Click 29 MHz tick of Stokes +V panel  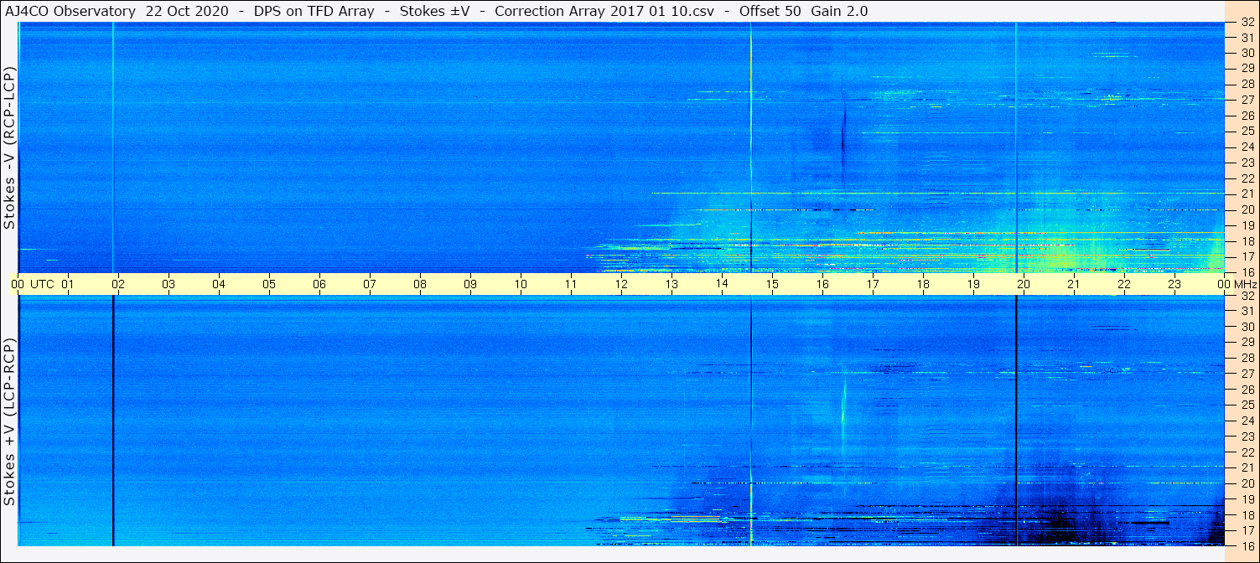pyautogui.click(x=1247, y=343)
